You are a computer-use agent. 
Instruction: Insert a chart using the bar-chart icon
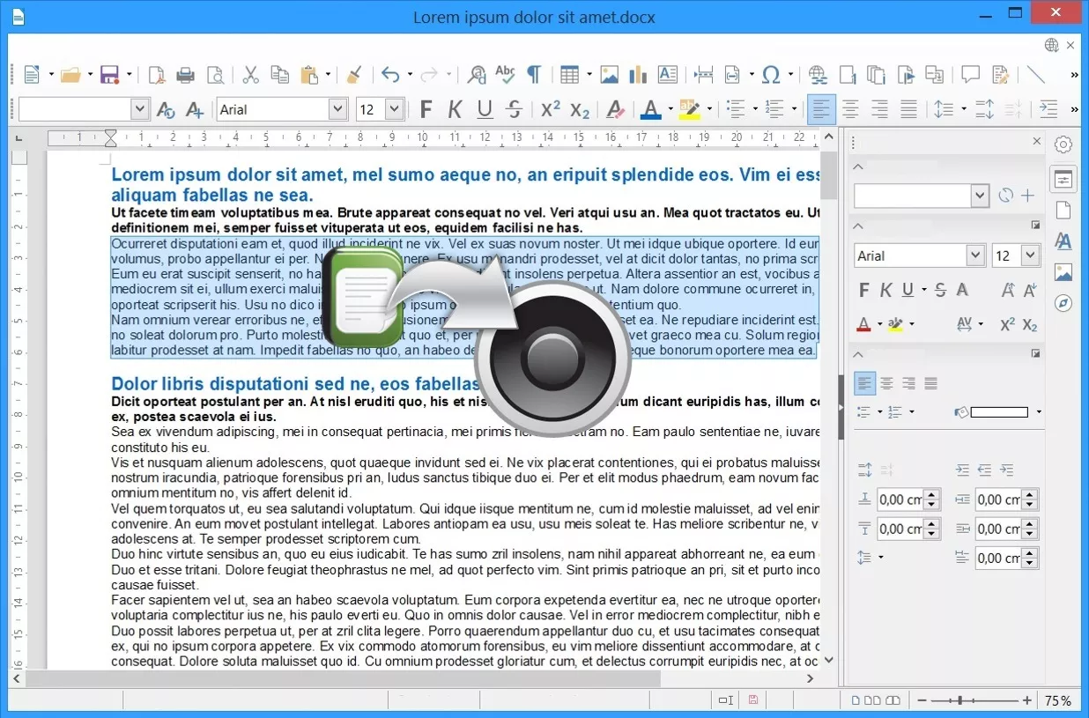point(638,75)
